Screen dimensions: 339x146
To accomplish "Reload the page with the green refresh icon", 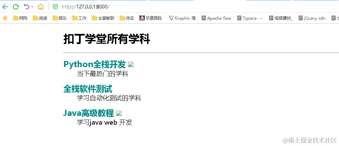I will (x=16, y=7).
